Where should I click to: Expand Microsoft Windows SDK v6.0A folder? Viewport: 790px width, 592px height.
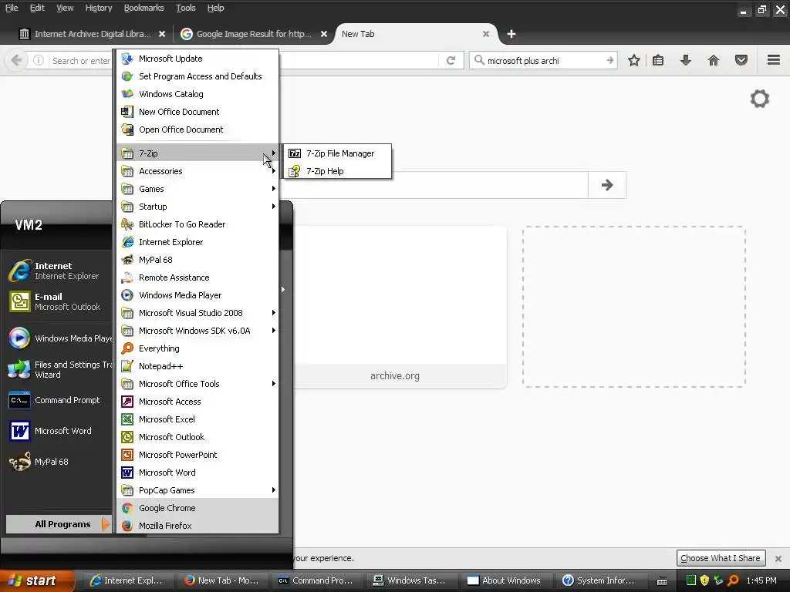tap(197, 331)
